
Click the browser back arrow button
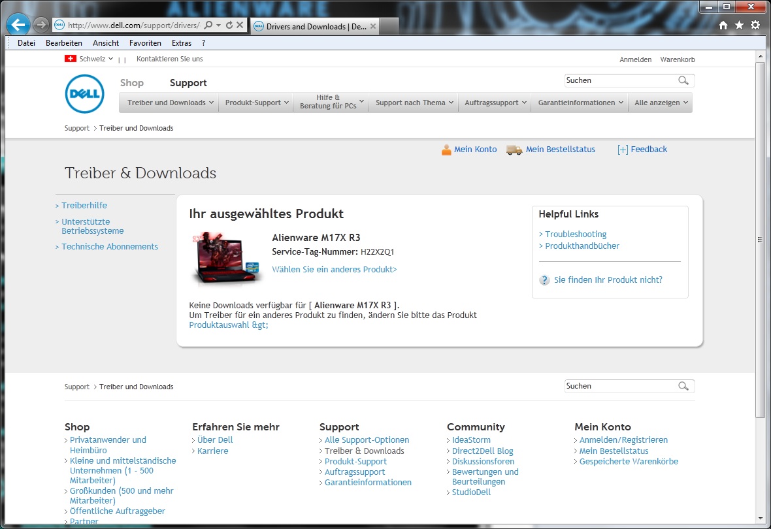pos(18,25)
